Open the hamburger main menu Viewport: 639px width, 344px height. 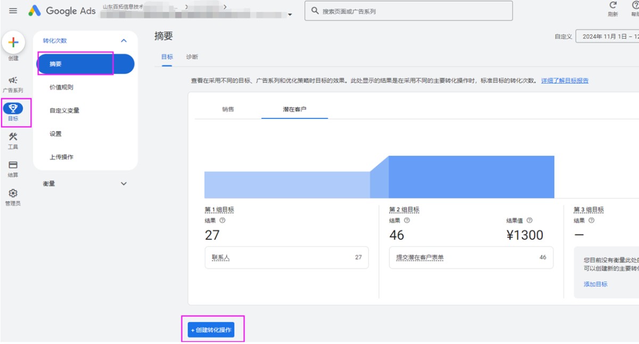click(x=13, y=11)
